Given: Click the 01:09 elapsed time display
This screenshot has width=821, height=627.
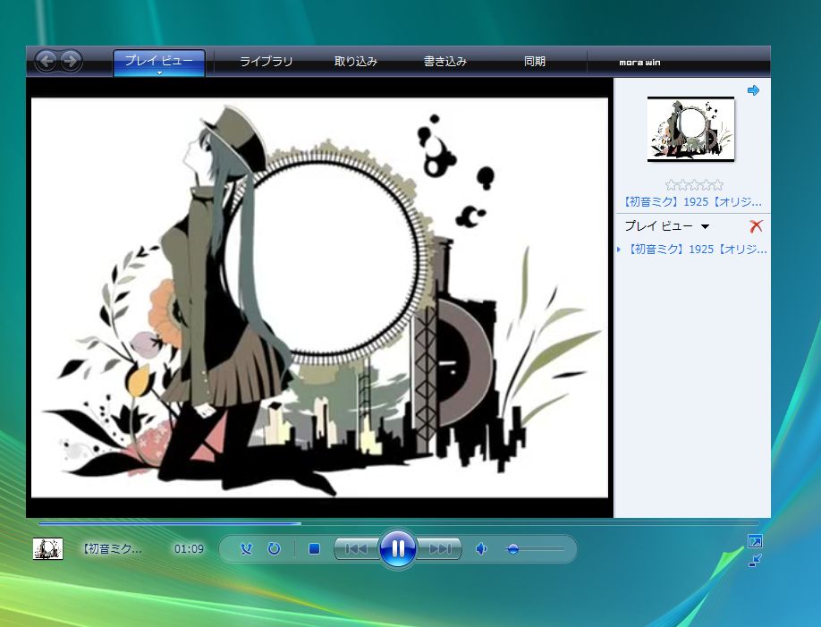Looking at the screenshot, I should pyautogui.click(x=189, y=548).
